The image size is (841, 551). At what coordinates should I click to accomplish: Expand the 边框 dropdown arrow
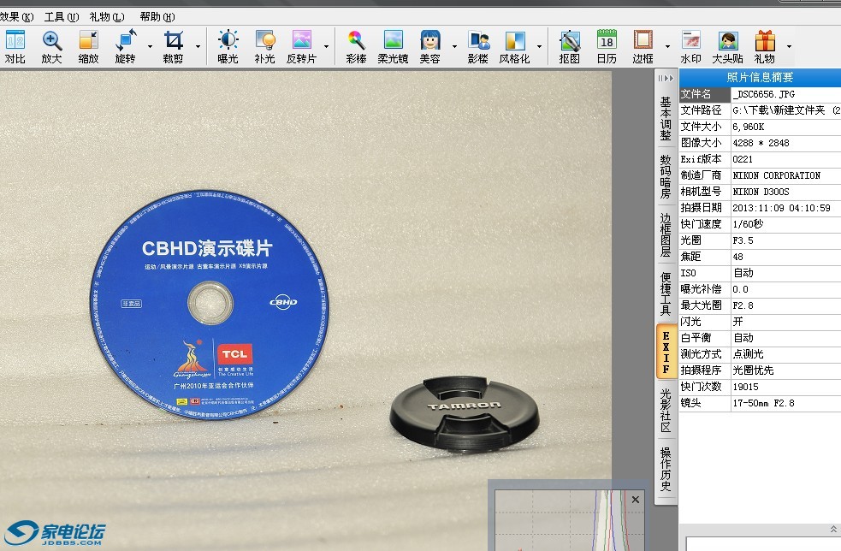(x=667, y=47)
